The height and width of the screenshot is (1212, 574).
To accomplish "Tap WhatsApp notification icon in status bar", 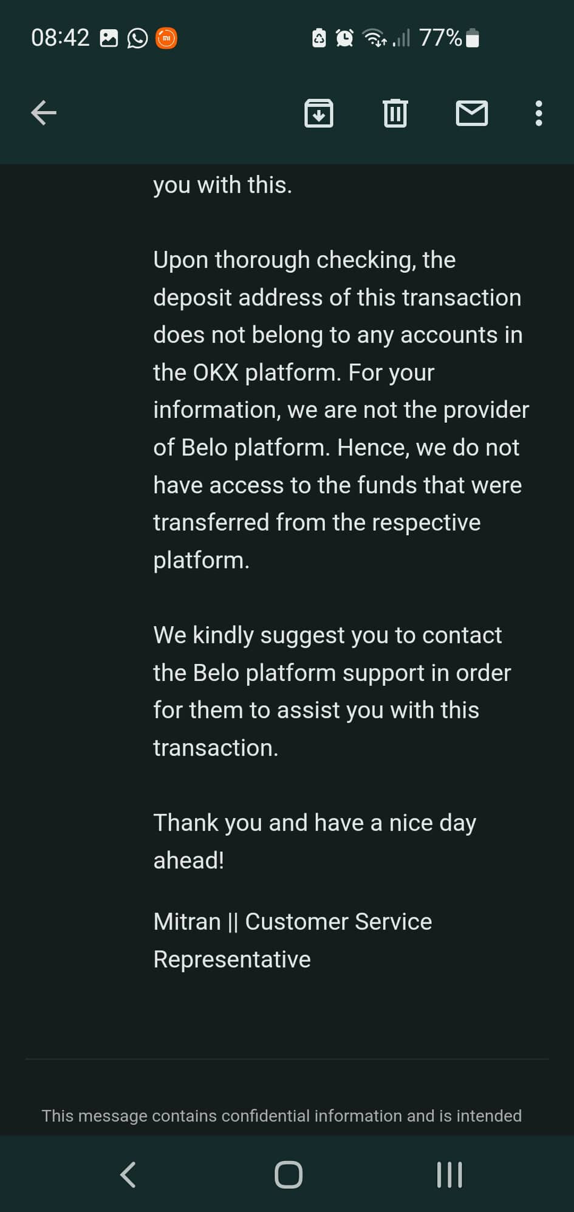I will click(137, 38).
